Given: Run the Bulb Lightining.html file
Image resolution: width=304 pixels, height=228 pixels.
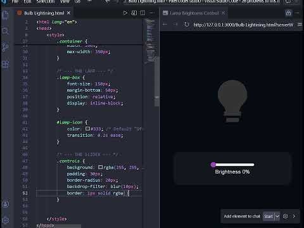Looking at the screenshot, I should click(125, 13).
